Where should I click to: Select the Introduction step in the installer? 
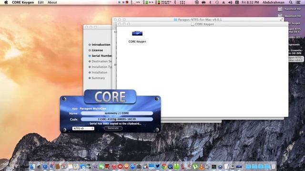101,45
